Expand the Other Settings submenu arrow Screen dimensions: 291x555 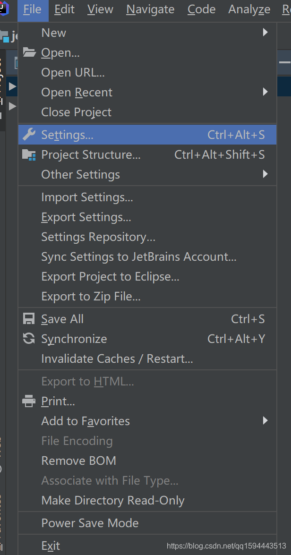point(265,174)
